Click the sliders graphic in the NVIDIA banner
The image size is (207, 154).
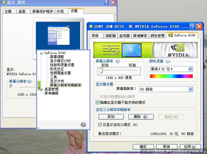coord(111,50)
